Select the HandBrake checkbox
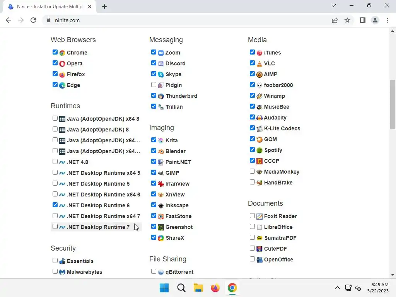Viewport: 396px width, 297px height. click(x=252, y=182)
